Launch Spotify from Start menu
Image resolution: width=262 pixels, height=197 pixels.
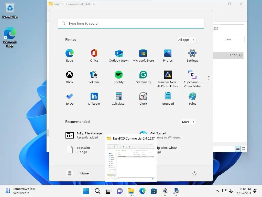pos(119,77)
